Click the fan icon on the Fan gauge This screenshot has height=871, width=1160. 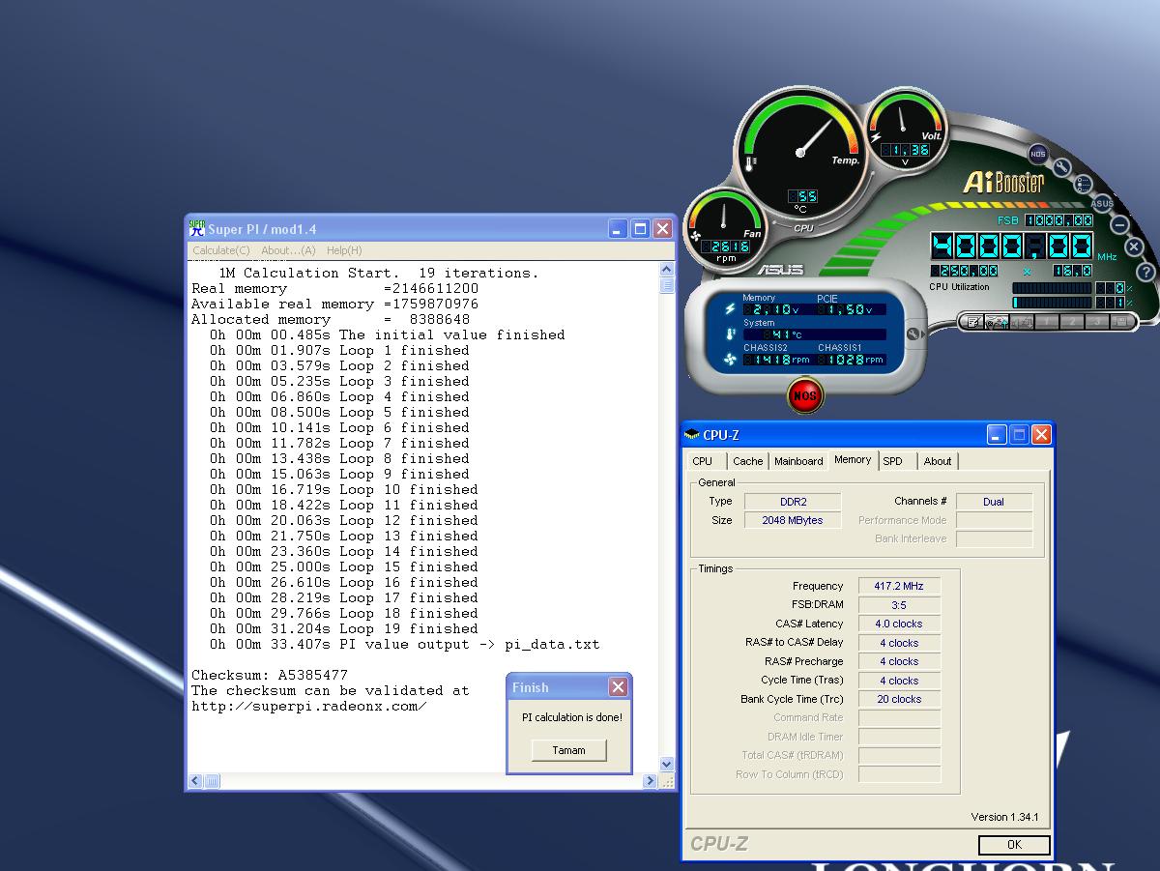(694, 235)
